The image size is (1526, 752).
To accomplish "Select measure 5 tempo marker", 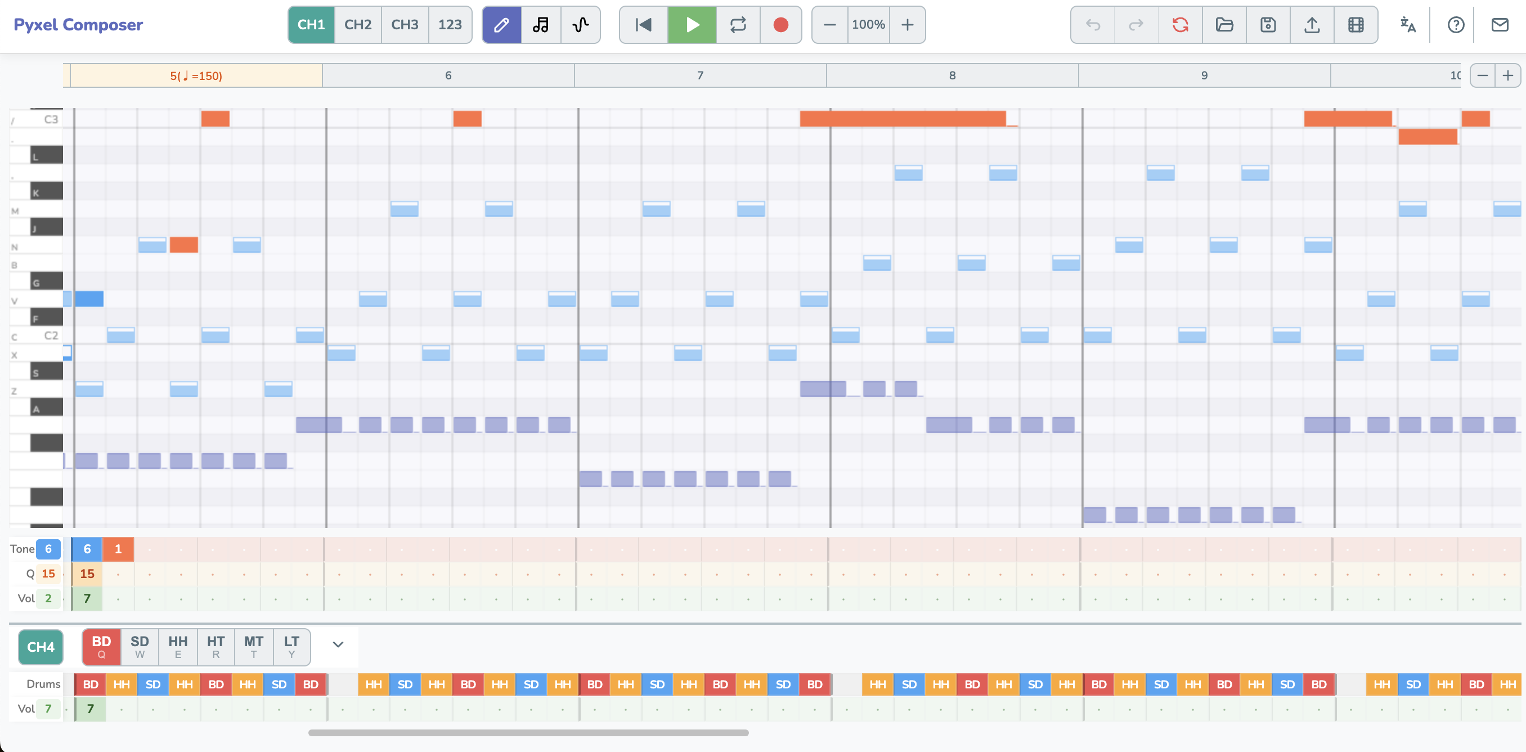I will [x=196, y=76].
